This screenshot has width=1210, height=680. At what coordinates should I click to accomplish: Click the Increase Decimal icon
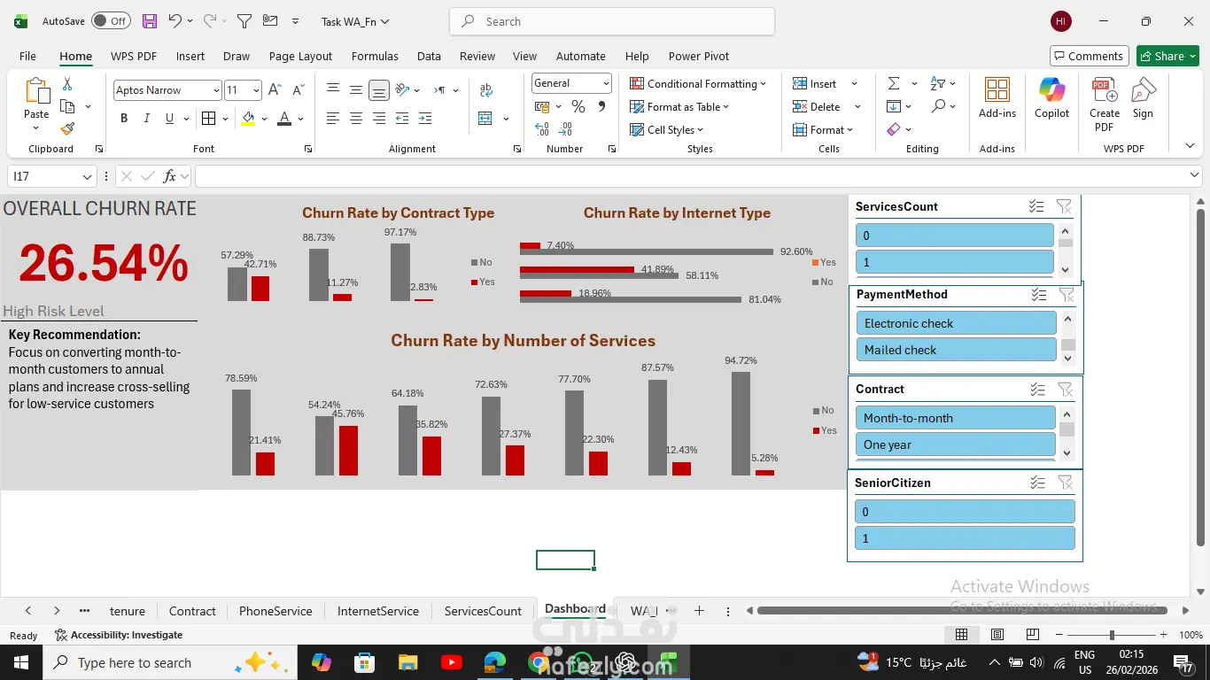[x=542, y=129]
